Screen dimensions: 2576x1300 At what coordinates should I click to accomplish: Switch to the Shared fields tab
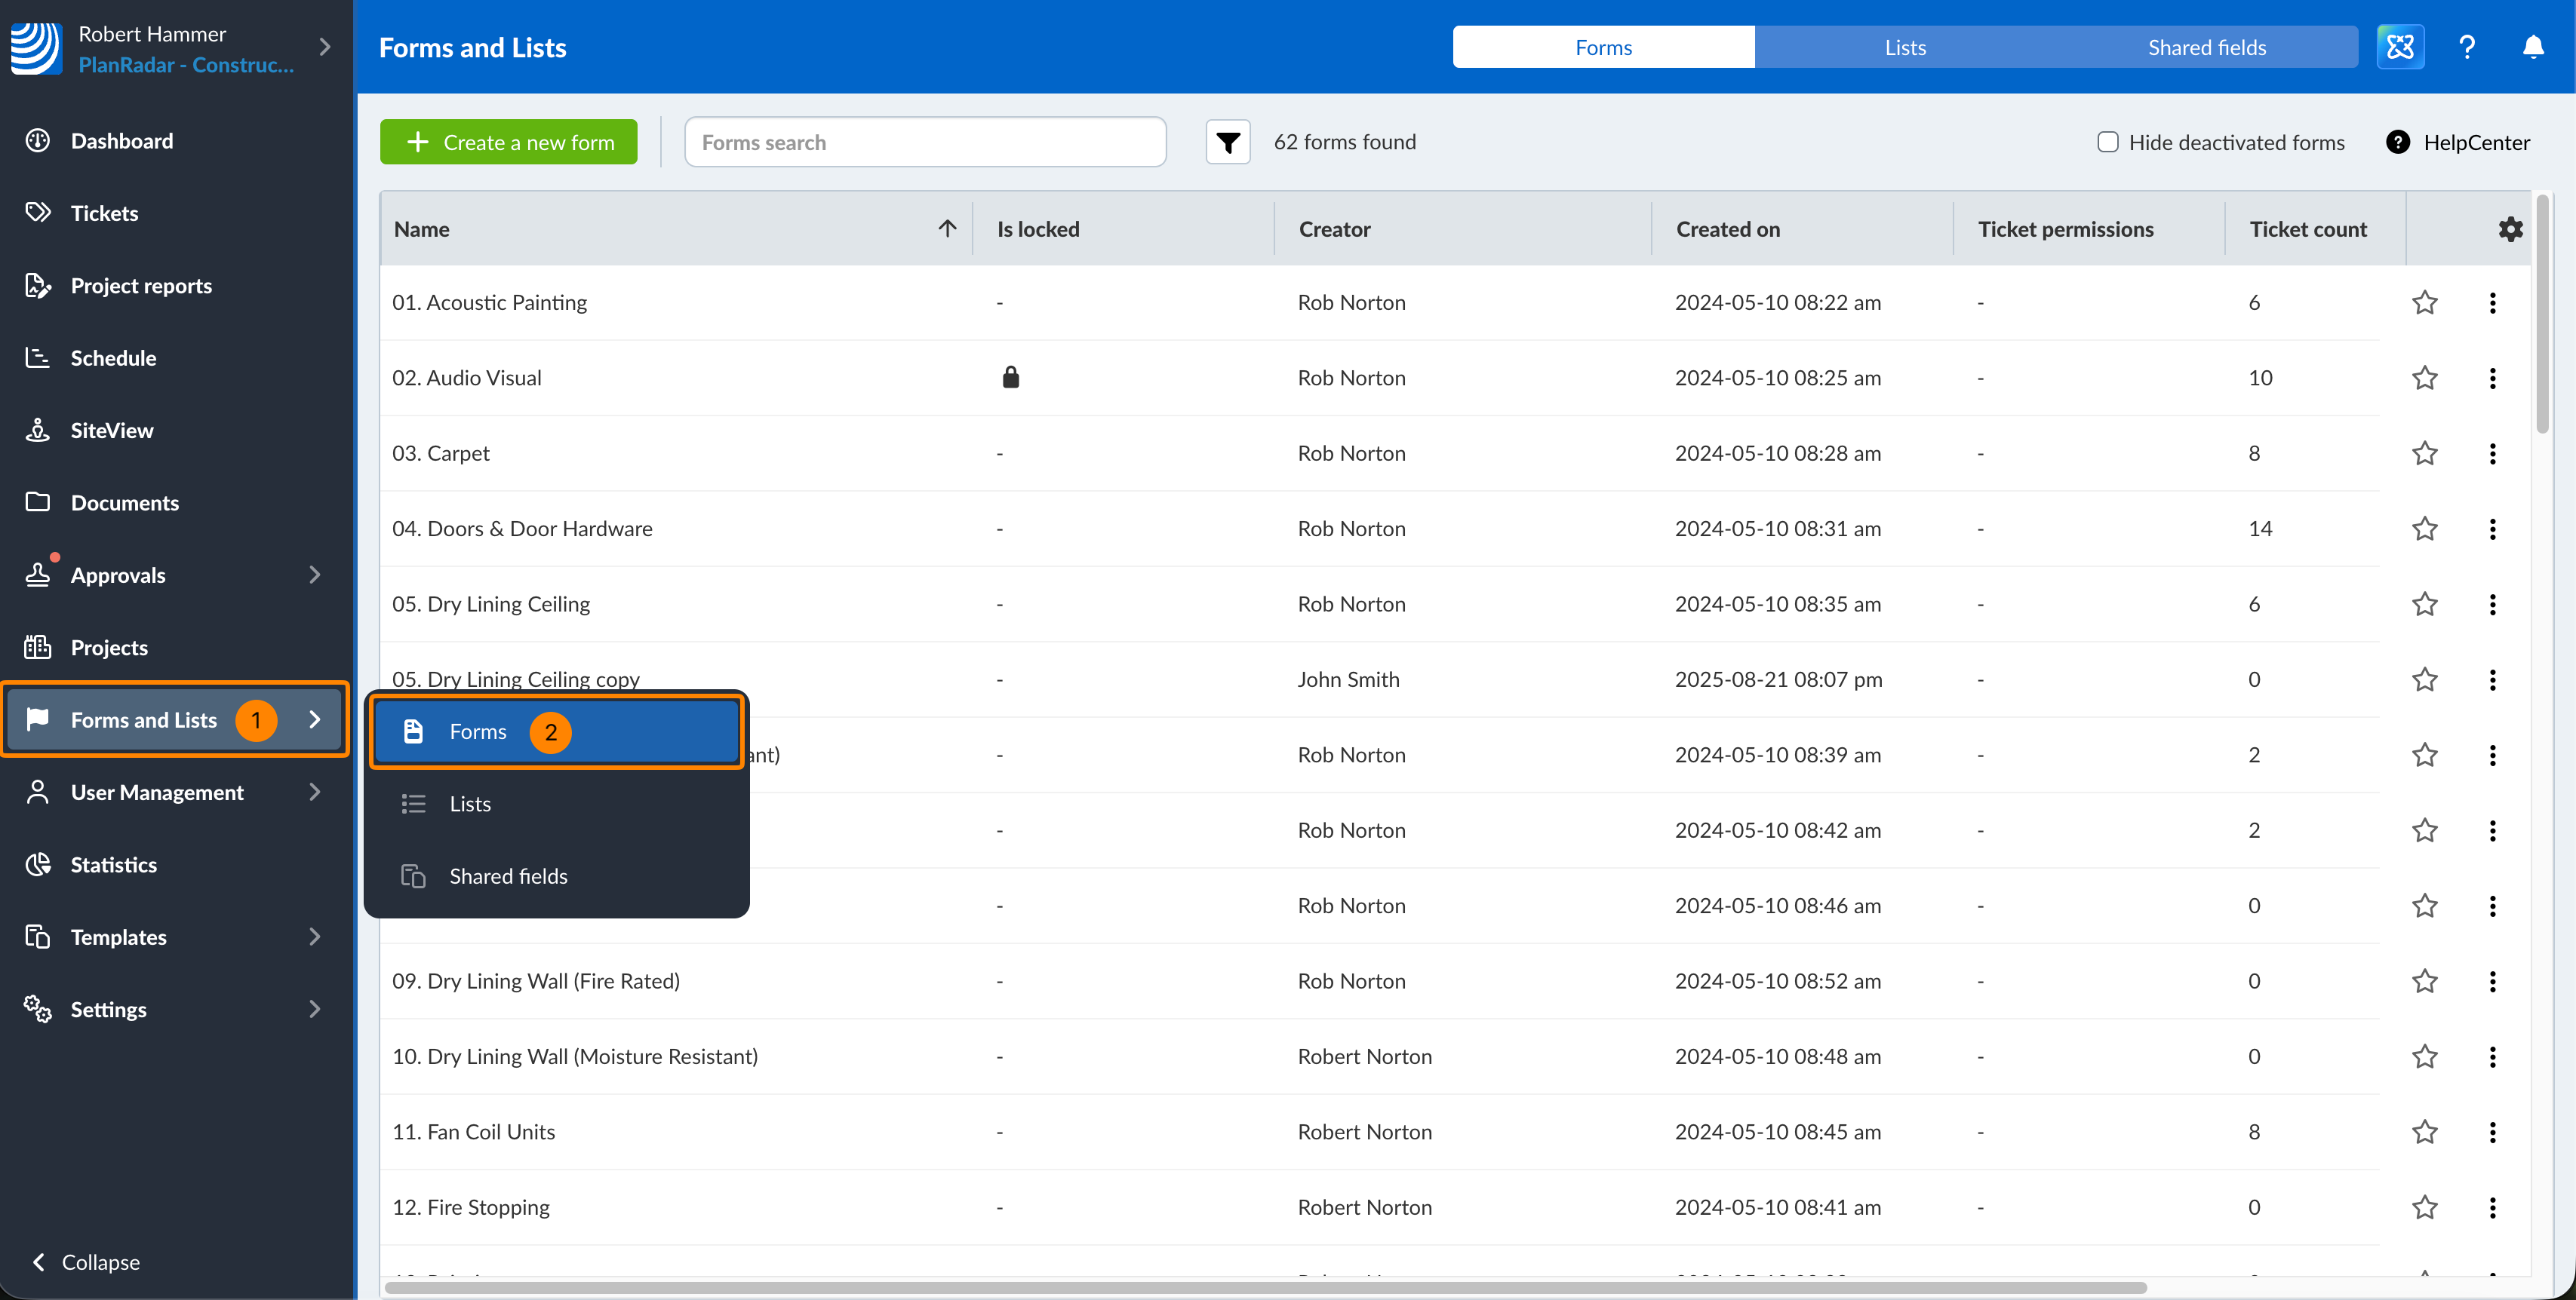click(2206, 47)
